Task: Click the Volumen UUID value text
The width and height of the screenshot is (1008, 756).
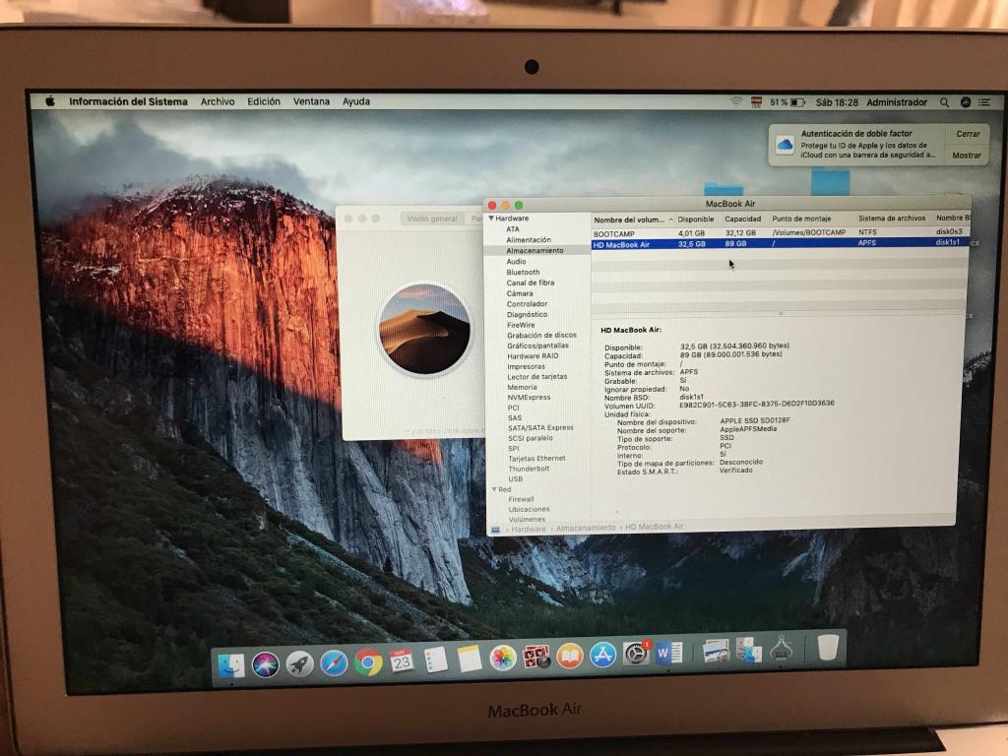Action: (757, 404)
